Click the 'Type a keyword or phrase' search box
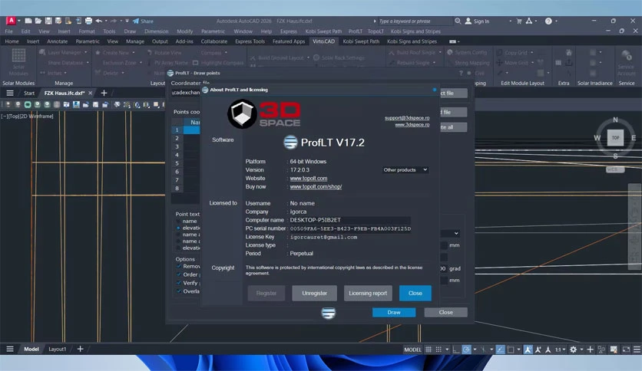Viewport: 642px width, 371px height. [415, 21]
